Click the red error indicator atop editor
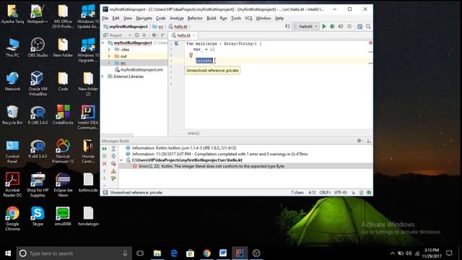Viewport: 462px width, 260px height. click(x=370, y=43)
